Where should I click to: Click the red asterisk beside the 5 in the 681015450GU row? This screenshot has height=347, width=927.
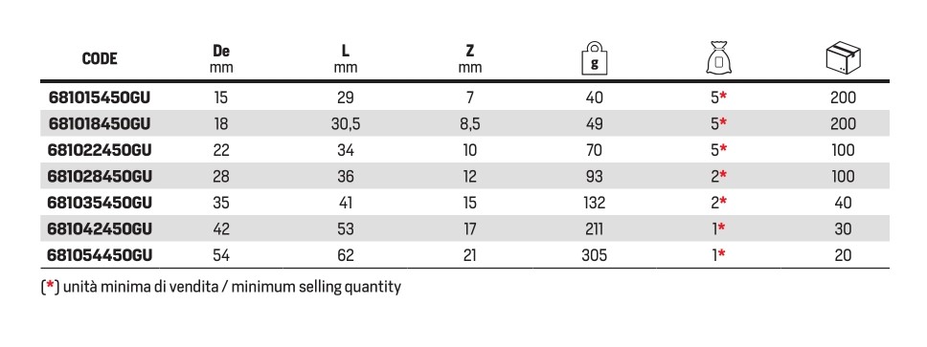pyautogui.click(x=723, y=97)
